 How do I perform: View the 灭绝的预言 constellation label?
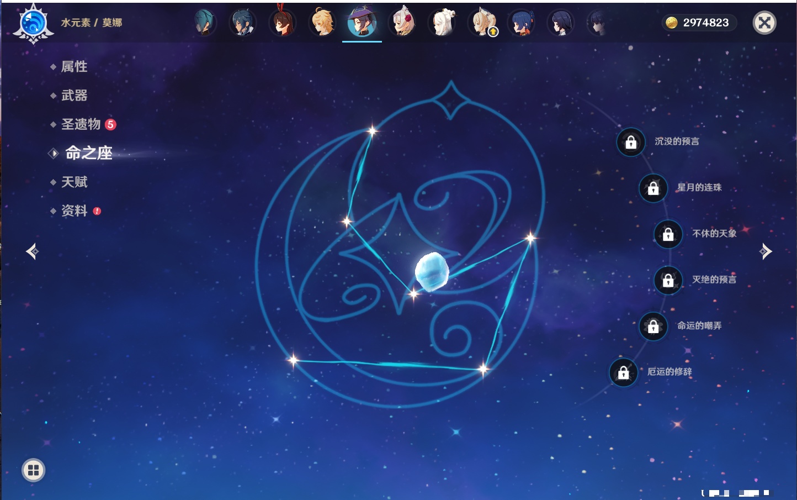pyautogui.click(x=714, y=280)
